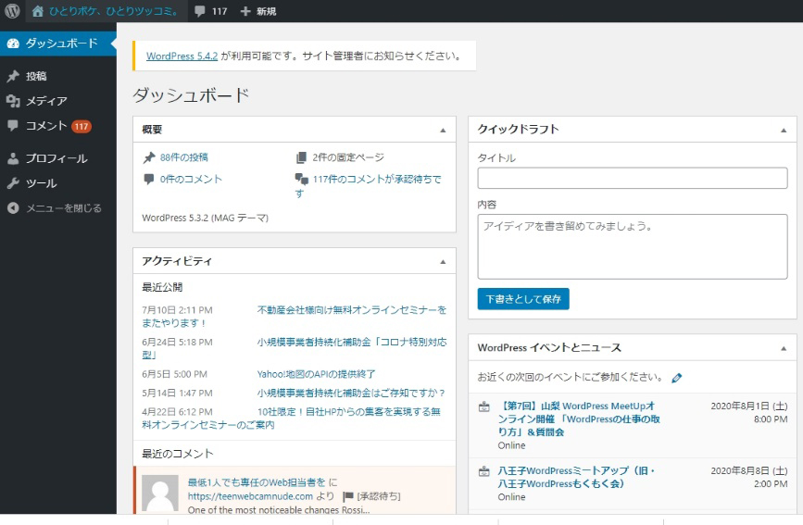Click the home icon beside the site name

click(37, 11)
